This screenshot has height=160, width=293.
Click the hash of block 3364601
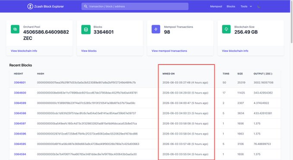(86, 82)
